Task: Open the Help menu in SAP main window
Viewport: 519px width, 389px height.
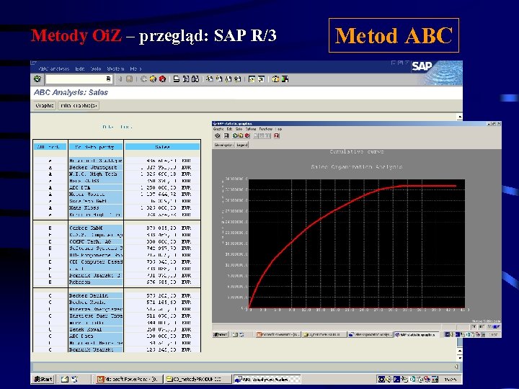Action: tap(136, 69)
